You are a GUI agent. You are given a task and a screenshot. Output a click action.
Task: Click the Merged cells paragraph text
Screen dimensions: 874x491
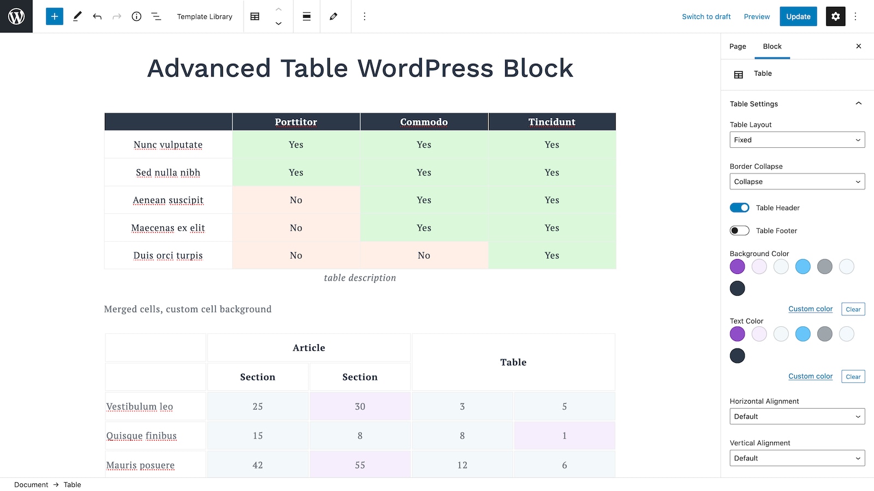(188, 309)
